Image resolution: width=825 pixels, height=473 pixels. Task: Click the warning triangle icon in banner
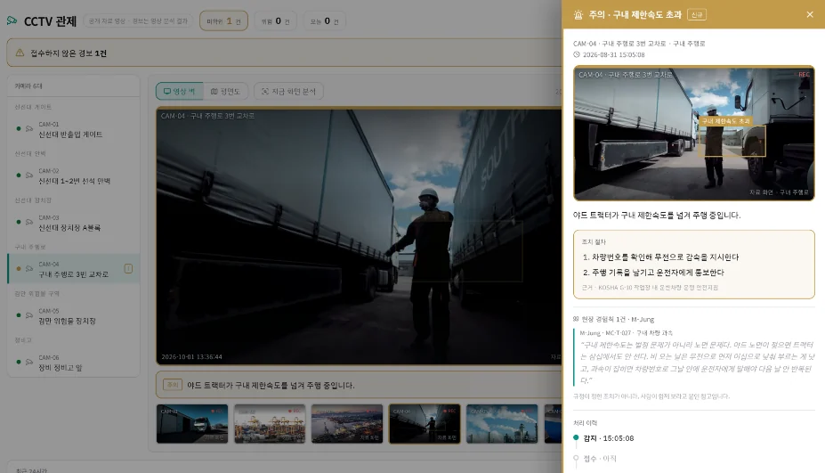20,53
